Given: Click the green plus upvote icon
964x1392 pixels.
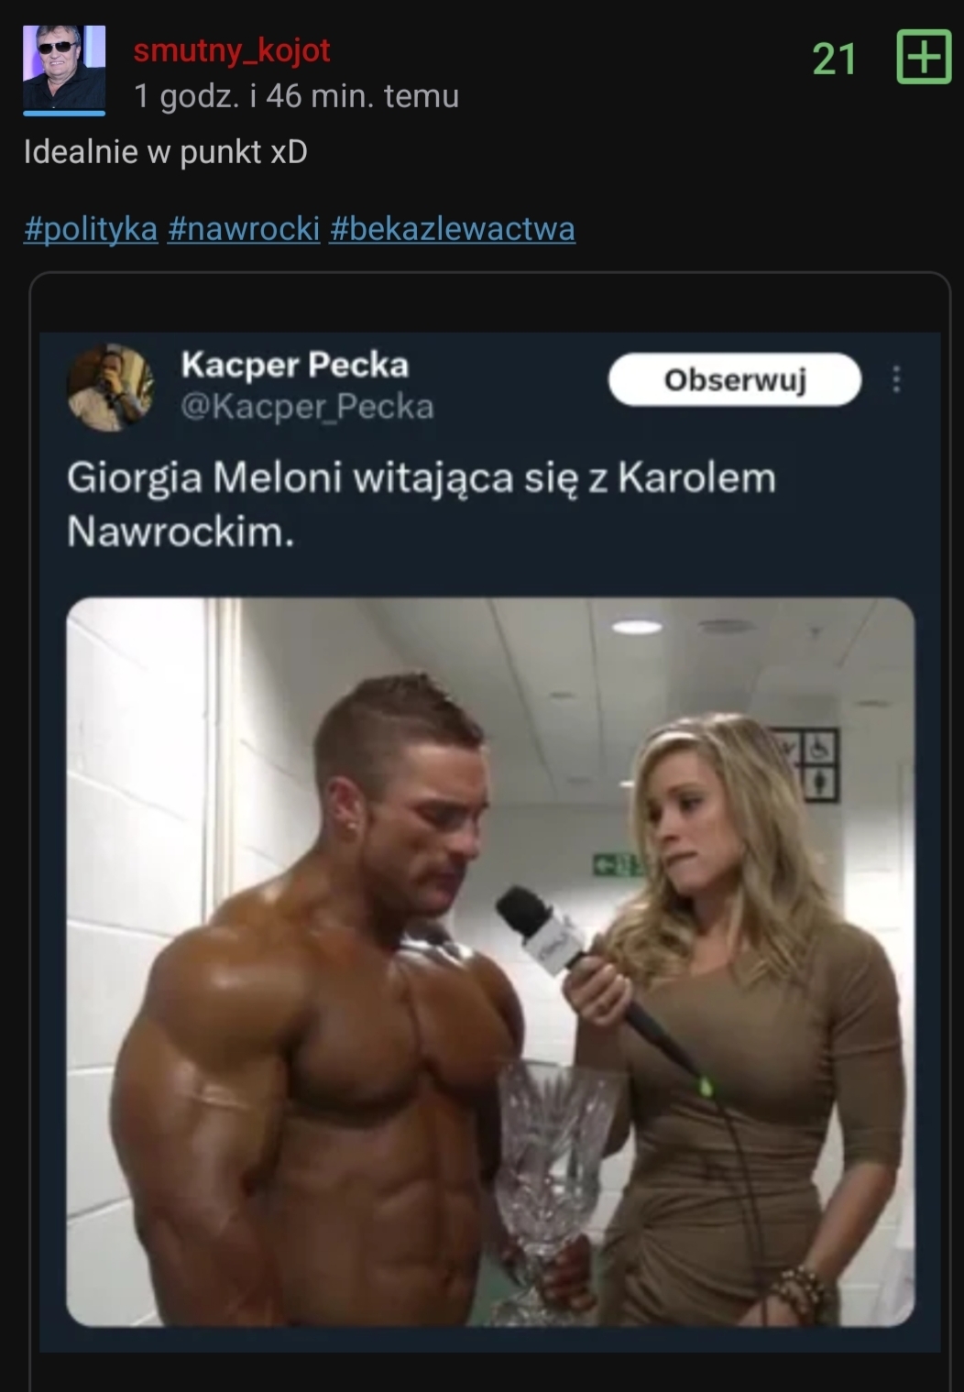Looking at the screenshot, I should point(923,57).
